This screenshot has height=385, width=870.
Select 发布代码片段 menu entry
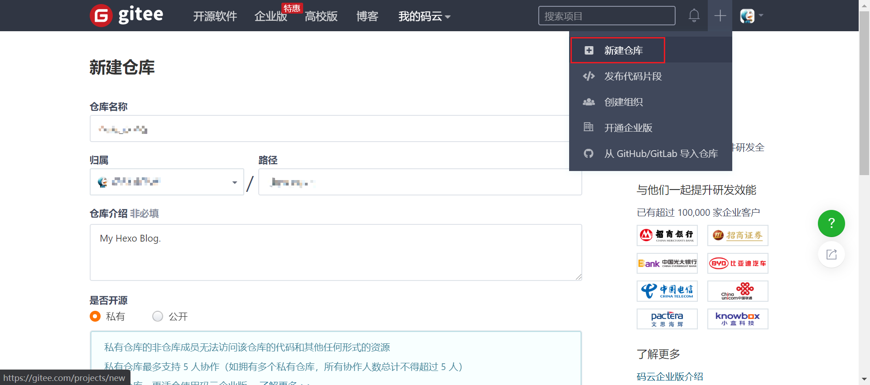click(x=651, y=76)
